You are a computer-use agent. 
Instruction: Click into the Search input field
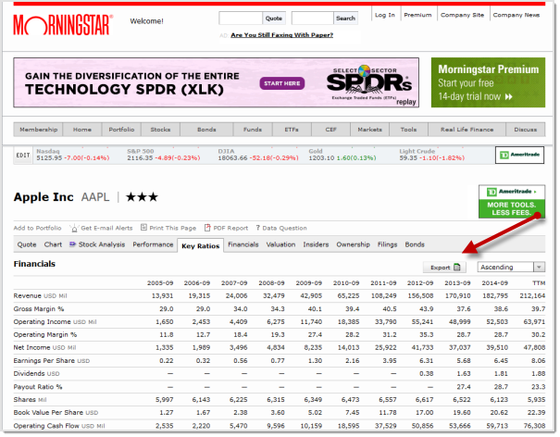[x=313, y=19]
